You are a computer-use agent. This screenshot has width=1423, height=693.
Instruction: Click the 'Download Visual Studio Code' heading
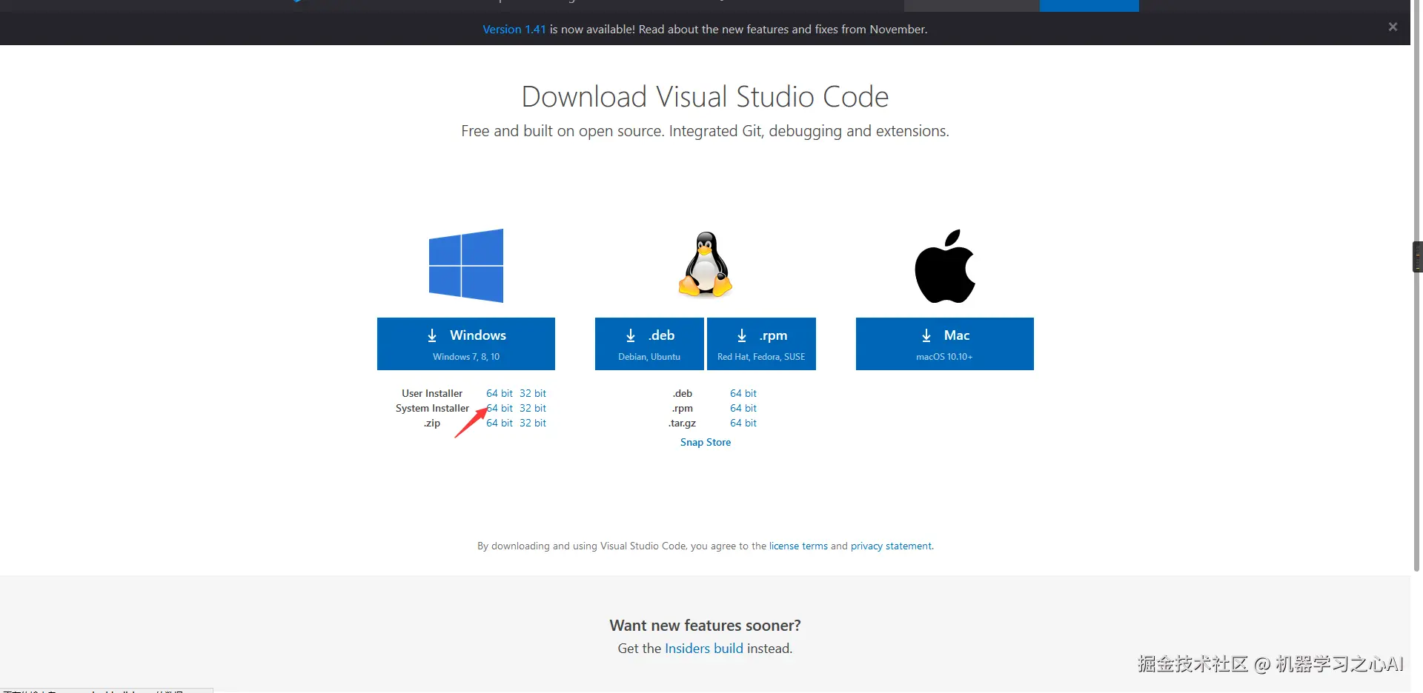(x=705, y=96)
